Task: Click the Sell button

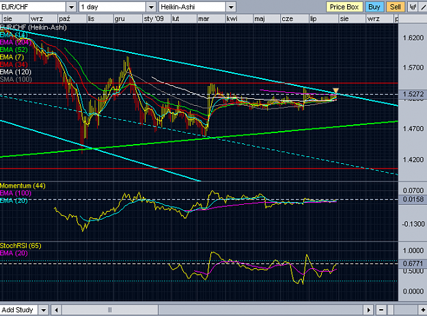Action: [x=395, y=7]
